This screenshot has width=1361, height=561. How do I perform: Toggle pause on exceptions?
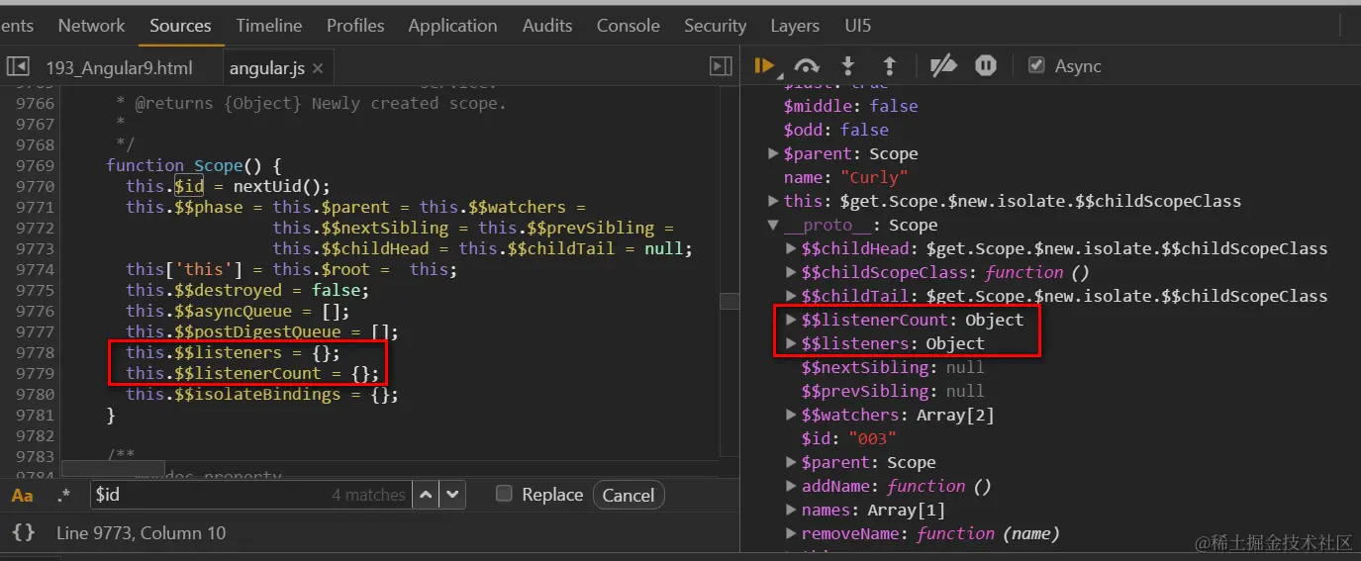click(986, 66)
